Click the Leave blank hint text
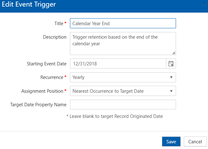The height and width of the screenshot is (149, 208). [115, 116]
